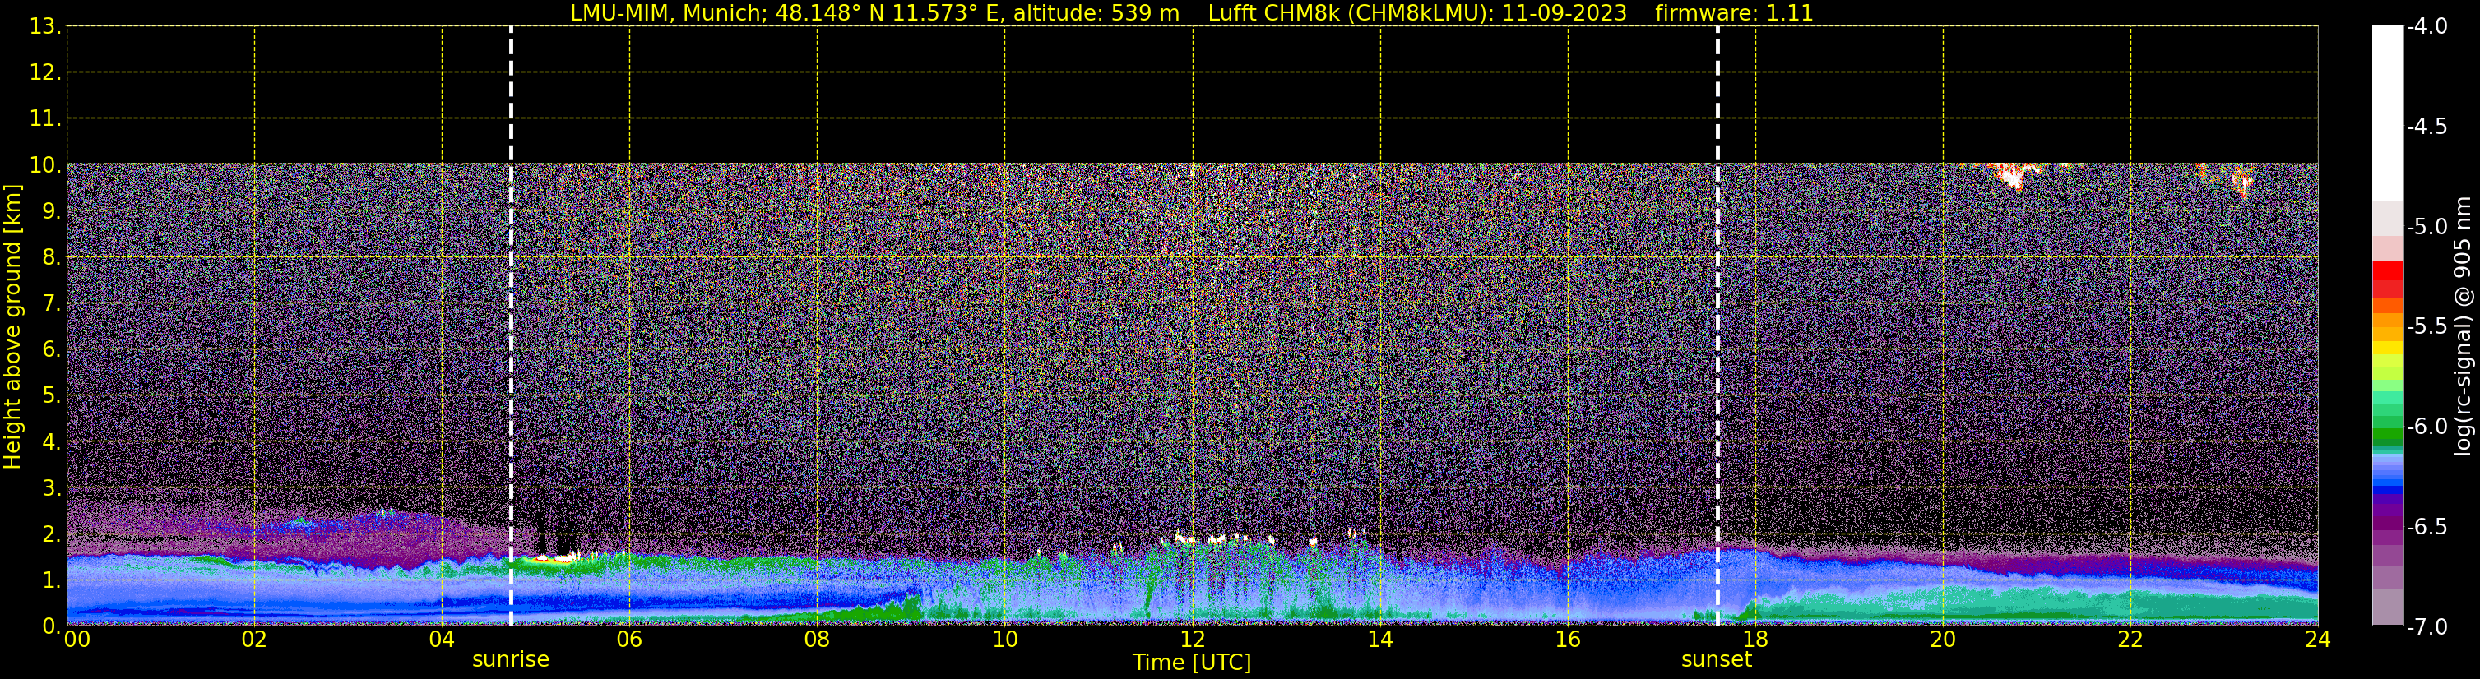Click the "-6.0" colorbar tick label

[2427, 427]
